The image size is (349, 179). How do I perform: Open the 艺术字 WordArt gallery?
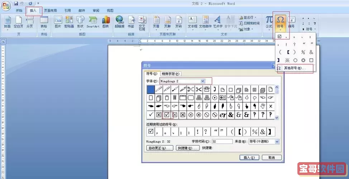point(218,23)
